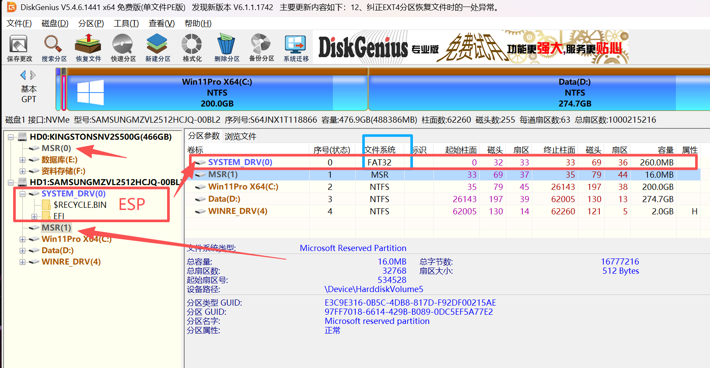Go to previous disk with left arrow

click(23, 75)
